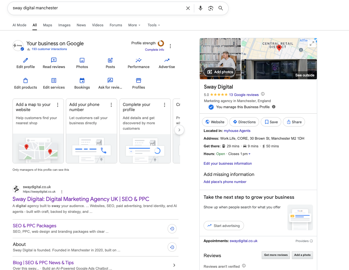This screenshot has height=270, width=349.
Task: Click the Add a photo button
Action: click(x=302, y=255)
